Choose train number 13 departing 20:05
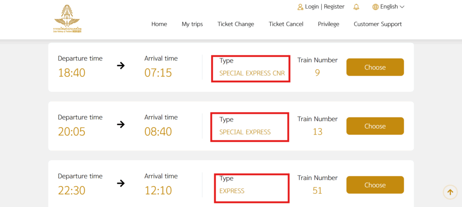The image size is (462, 207). click(x=375, y=126)
